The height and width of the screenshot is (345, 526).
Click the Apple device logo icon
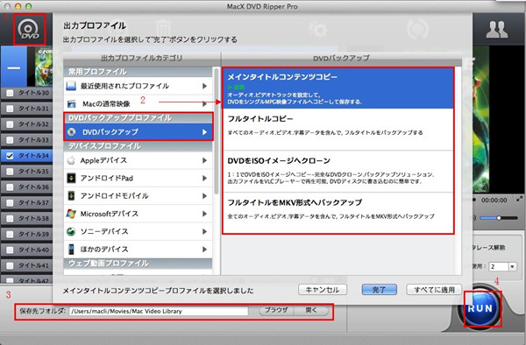point(71,160)
